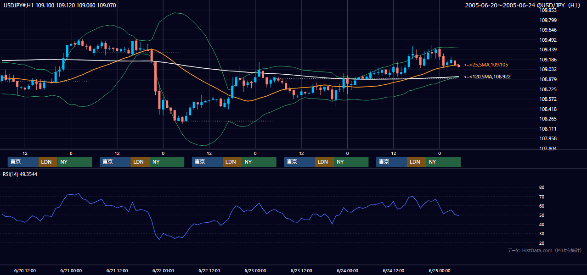This screenshot has height=275, width=587.
Task: Click the USDJPY#,H1 chart title text
Action: pyautogui.click(x=59, y=5)
